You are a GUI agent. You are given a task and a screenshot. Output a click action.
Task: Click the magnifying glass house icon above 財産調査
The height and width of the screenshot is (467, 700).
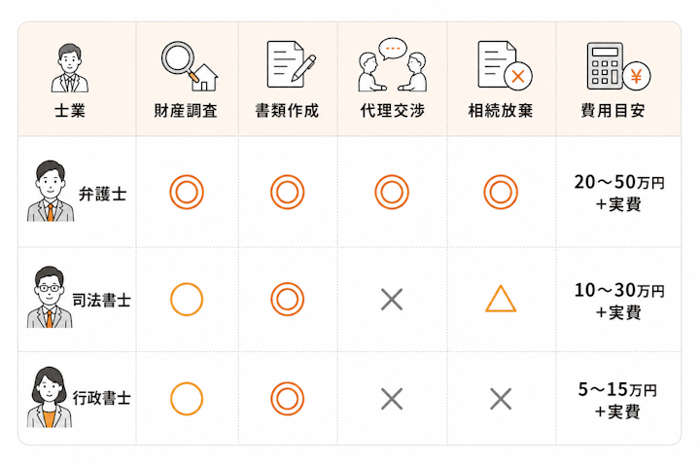pos(190,66)
